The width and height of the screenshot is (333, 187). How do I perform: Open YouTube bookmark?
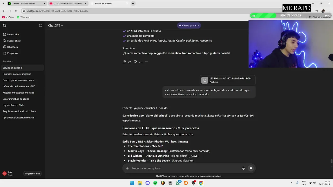[8, 17]
